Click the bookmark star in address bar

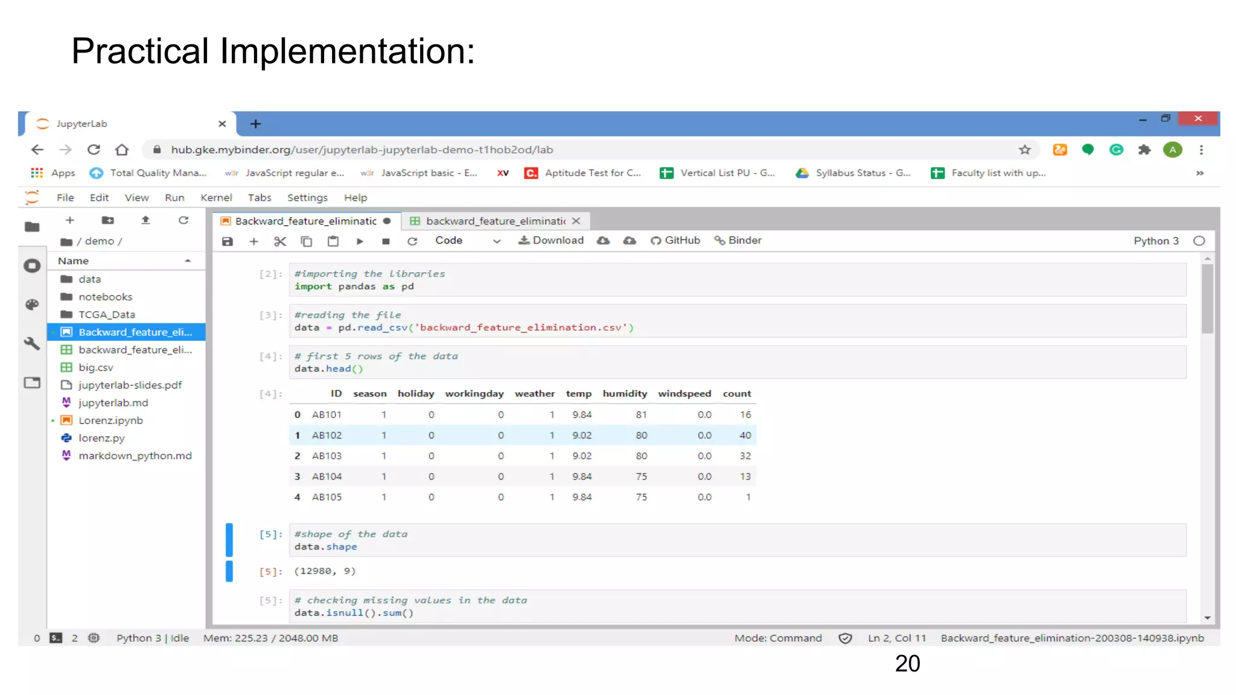coord(1025,150)
